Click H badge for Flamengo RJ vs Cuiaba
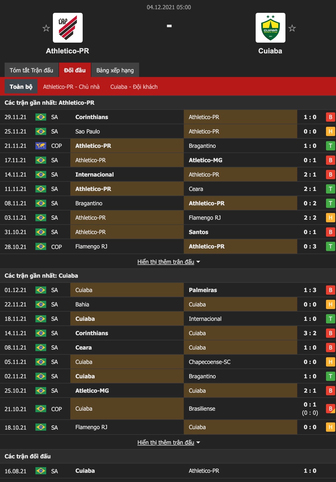 click(330, 427)
